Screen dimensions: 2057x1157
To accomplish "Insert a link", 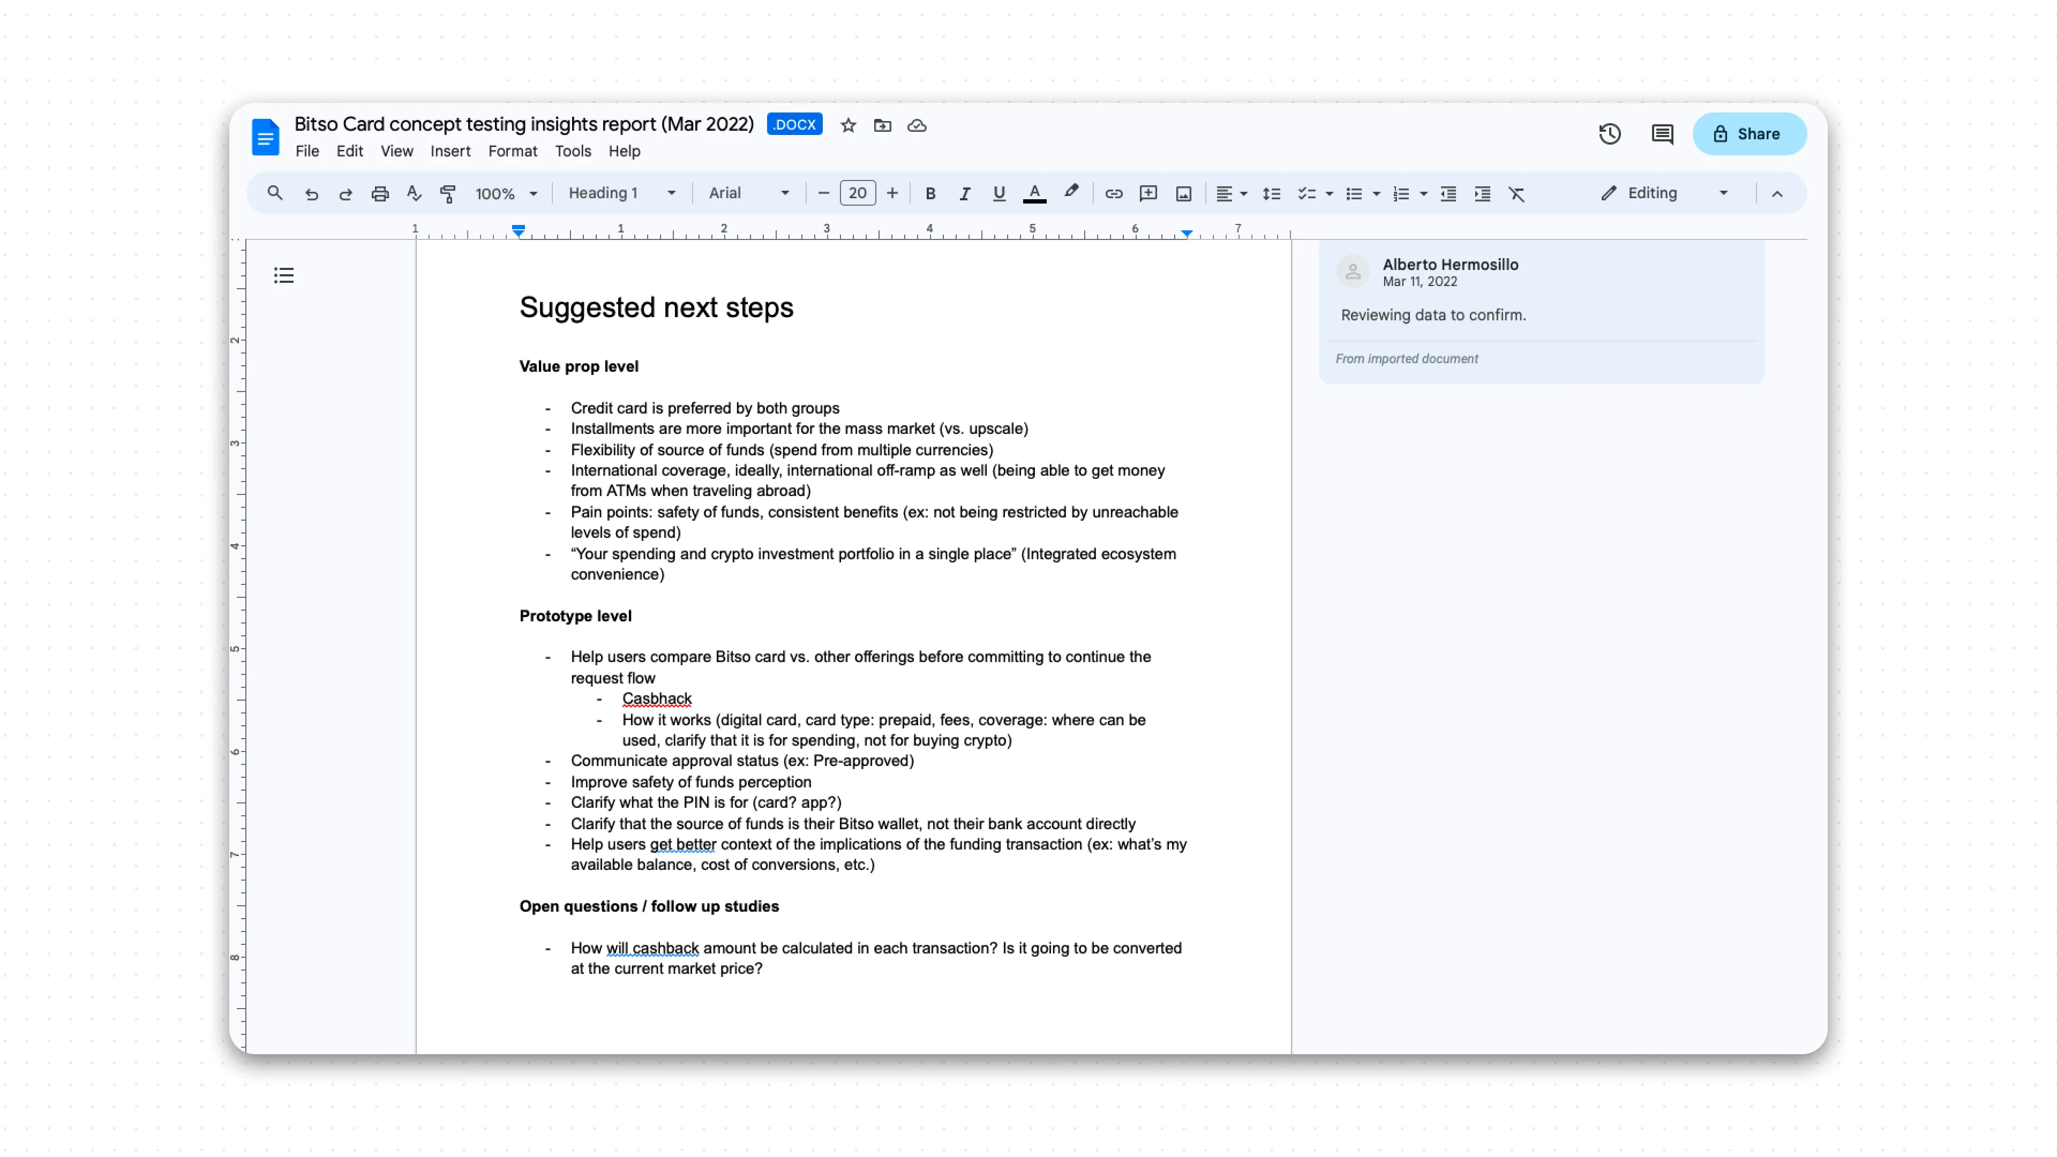I will pos(1114,193).
